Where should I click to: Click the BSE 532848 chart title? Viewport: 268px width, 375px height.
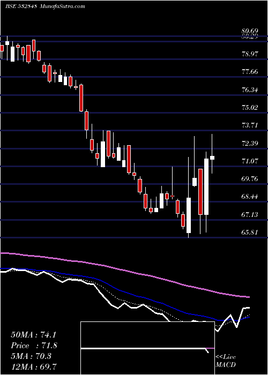pos(21,6)
